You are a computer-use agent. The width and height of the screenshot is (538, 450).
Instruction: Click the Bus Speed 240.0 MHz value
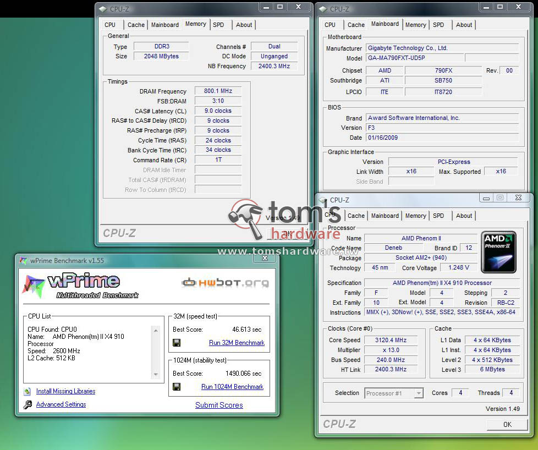point(391,360)
